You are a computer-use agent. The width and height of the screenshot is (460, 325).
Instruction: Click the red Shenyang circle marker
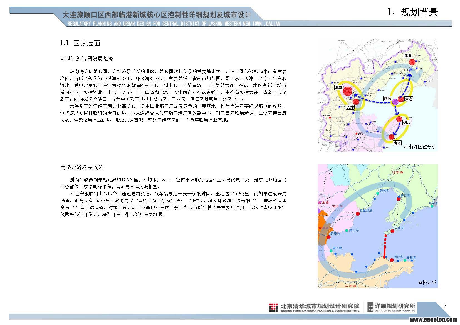tap(412, 62)
